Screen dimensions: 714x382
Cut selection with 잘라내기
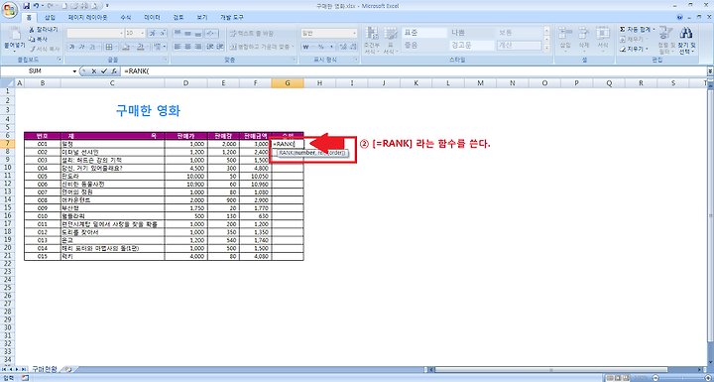(x=44, y=29)
